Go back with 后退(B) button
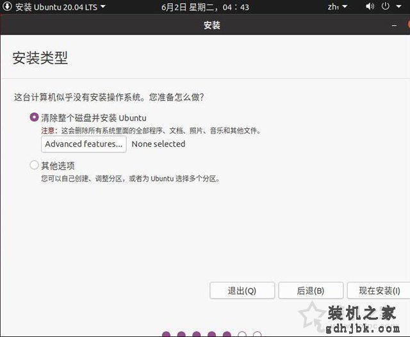Viewport: 410px width, 337px height. [311, 290]
